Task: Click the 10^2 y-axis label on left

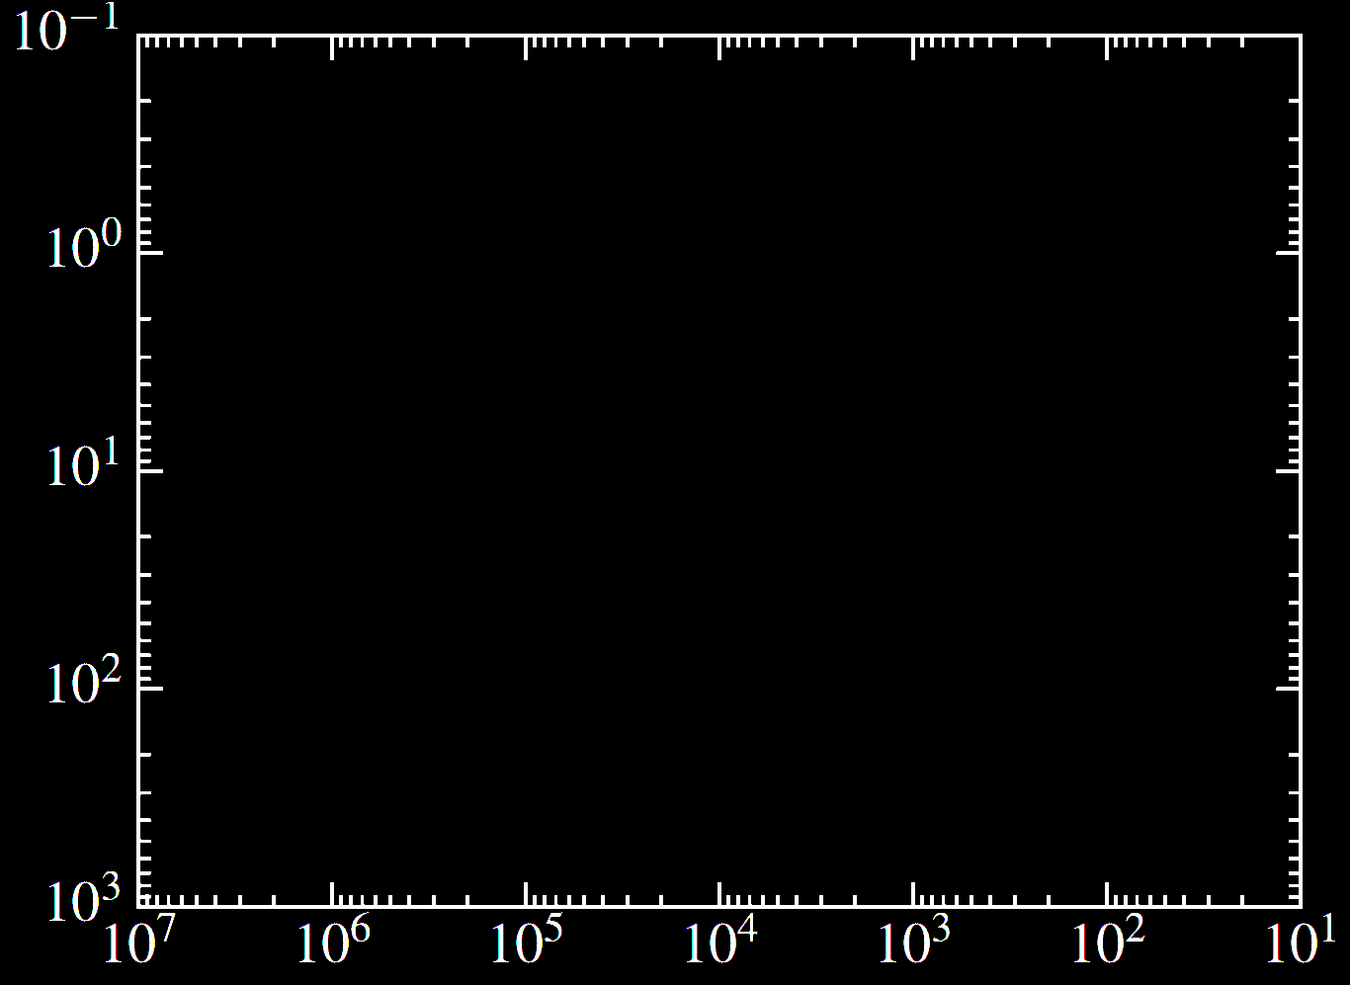Action: [x=84, y=680]
